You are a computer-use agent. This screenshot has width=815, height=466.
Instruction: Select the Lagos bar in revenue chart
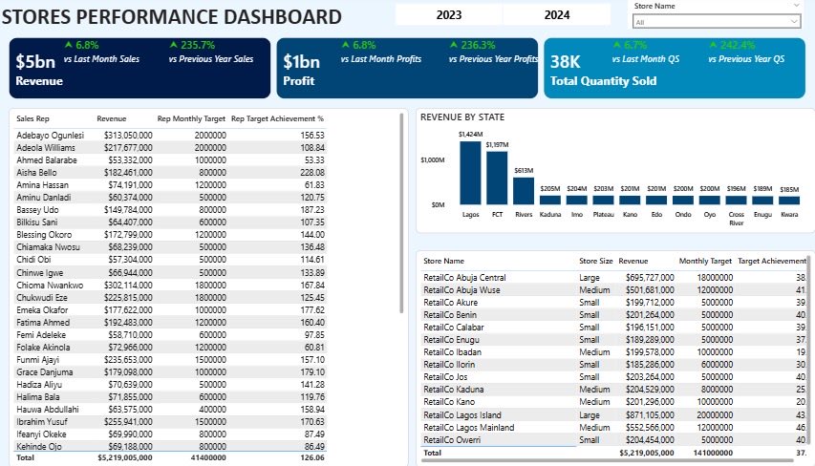[x=470, y=173]
